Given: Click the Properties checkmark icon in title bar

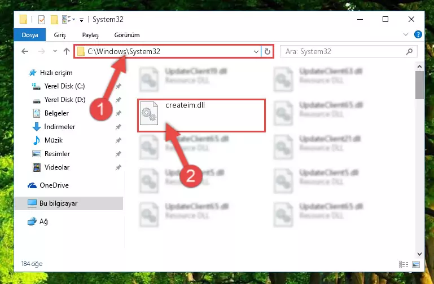Looking at the screenshot, I should (x=42, y=20).
